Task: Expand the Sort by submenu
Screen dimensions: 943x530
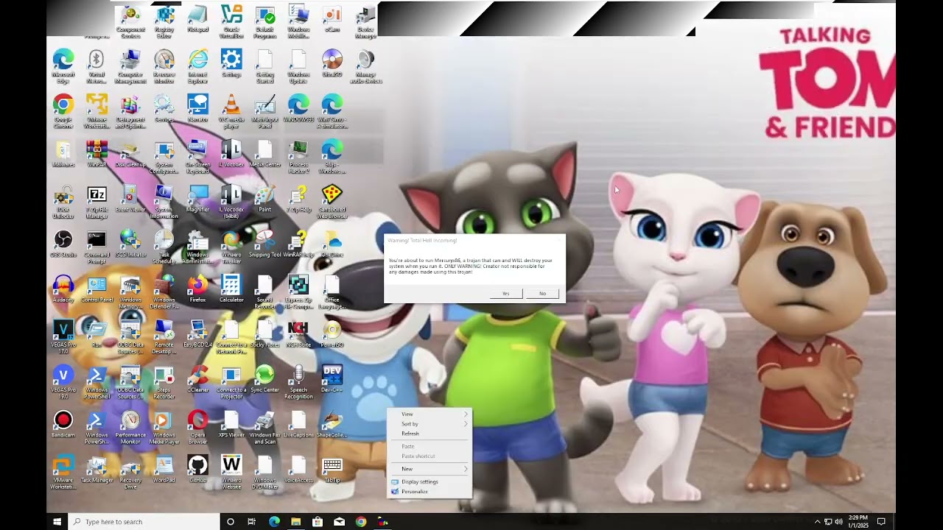Action: click(430, 424)
